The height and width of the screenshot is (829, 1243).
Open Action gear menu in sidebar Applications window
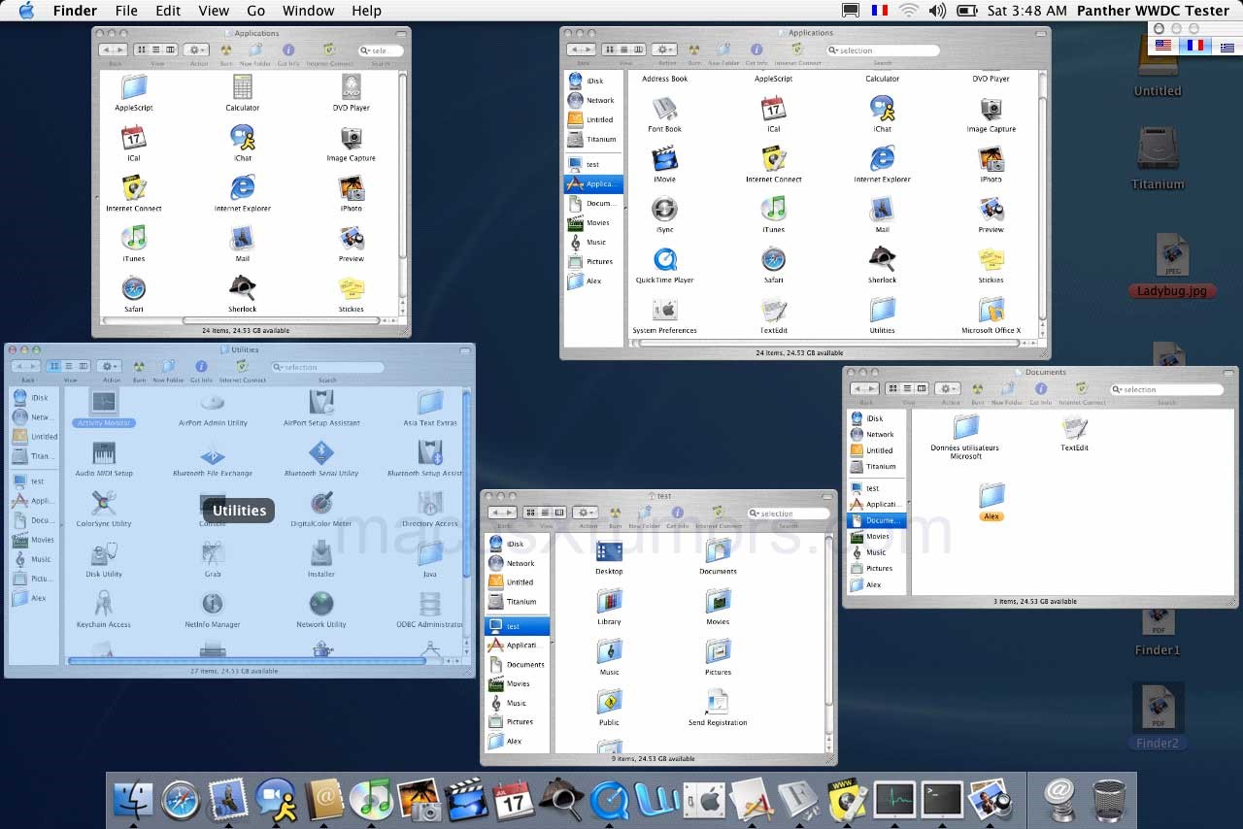(665, 50)
